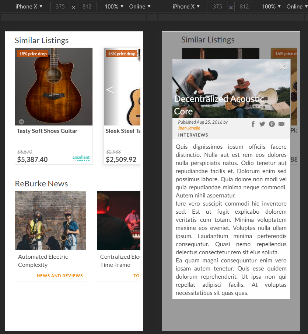Open left Online throttling dropdown

click(140, 7)
